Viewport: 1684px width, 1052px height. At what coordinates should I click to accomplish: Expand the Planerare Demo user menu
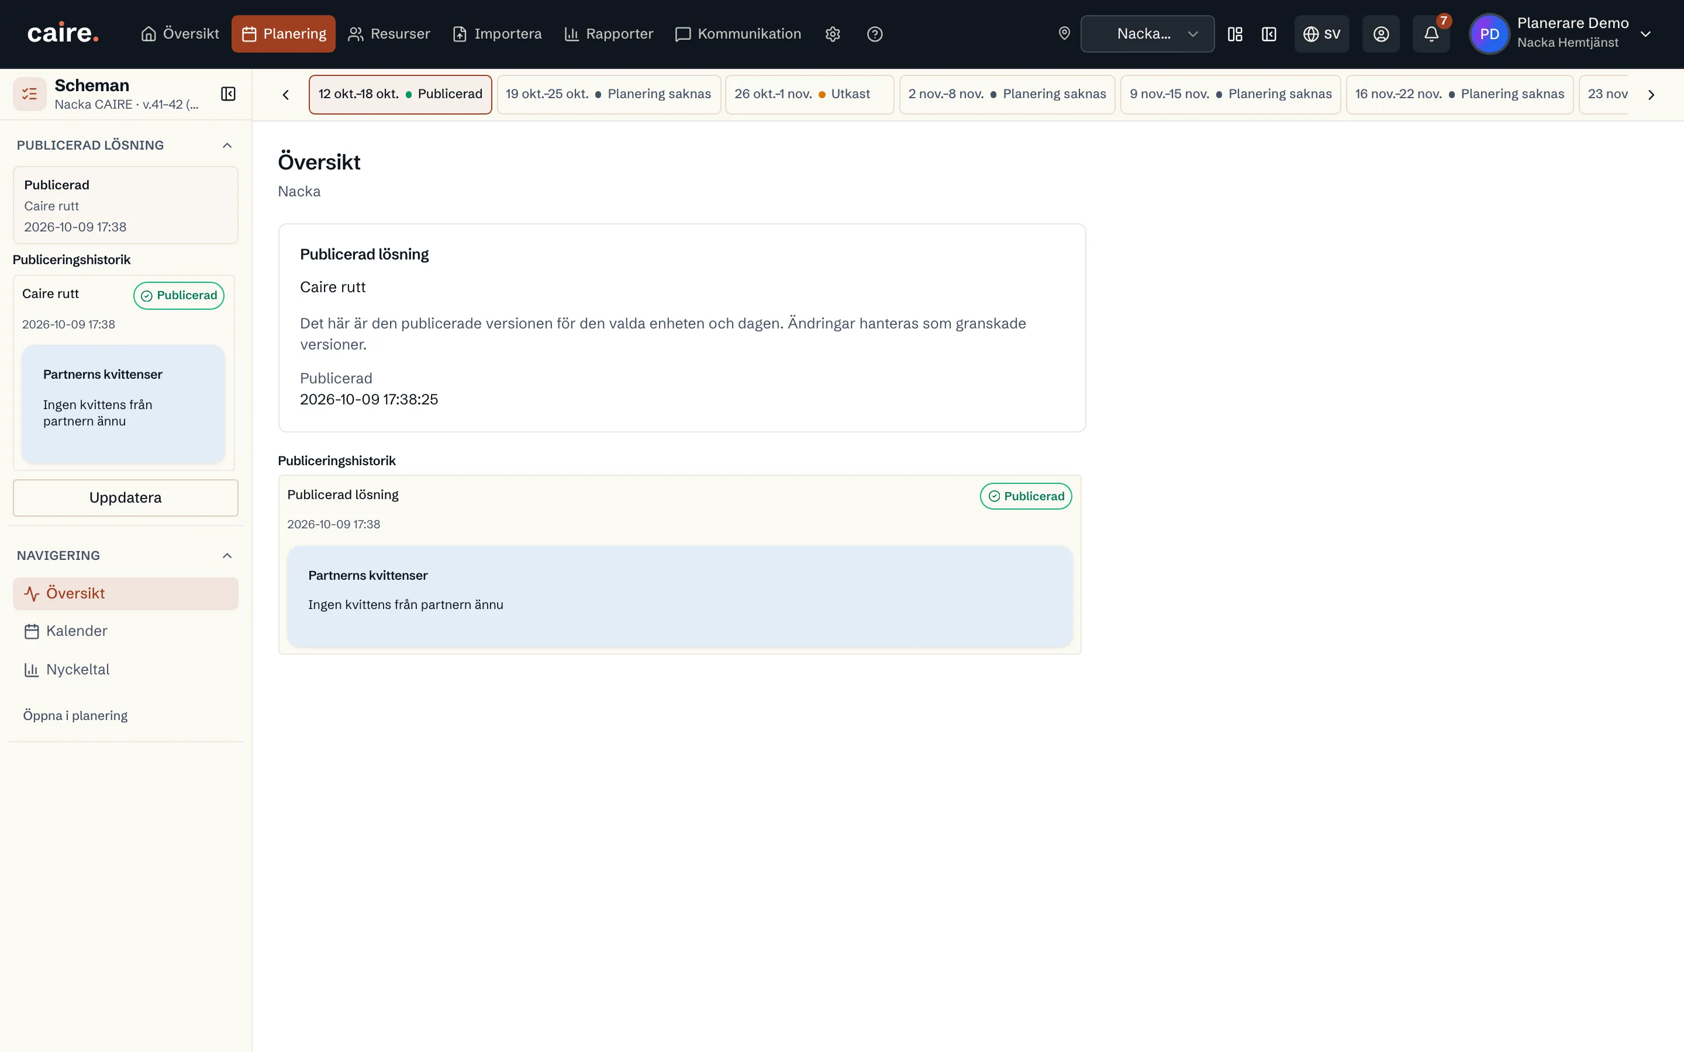(1645, 34)
